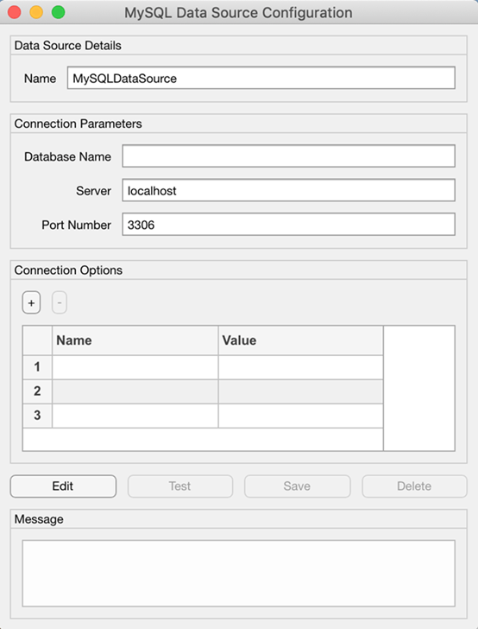478x629 pixels.
Task: Click the Test button
Action: pos(180,486)
